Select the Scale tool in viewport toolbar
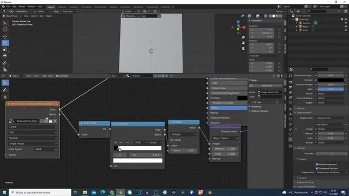Image resolution: width=349 pixels, height=196 pixels. (x=5, y=50)
